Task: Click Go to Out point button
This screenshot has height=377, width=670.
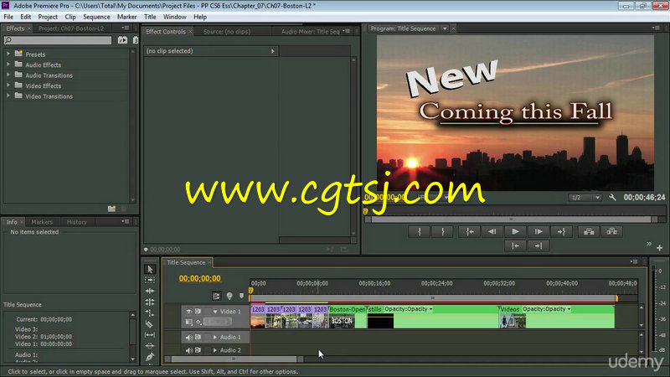Action: click(561, 232)
